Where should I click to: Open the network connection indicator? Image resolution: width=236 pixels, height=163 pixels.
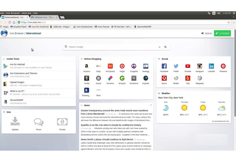(209, 13)
